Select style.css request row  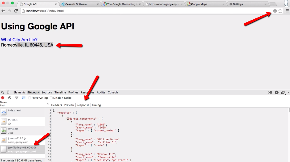pos(22,131)
